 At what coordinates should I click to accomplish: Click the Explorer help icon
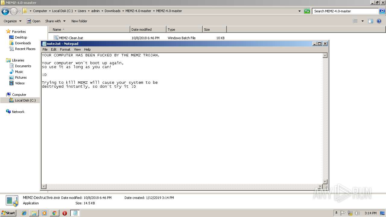[379, 21]
